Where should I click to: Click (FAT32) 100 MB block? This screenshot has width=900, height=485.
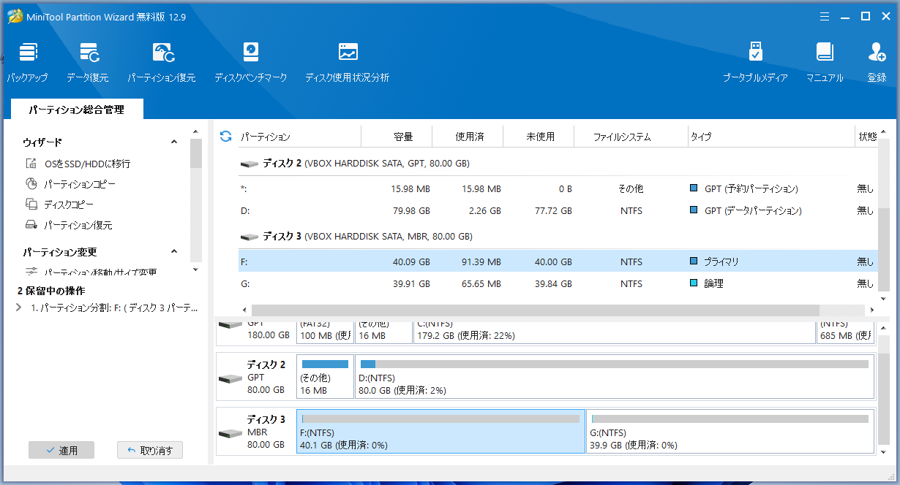(x=325, y=332)
